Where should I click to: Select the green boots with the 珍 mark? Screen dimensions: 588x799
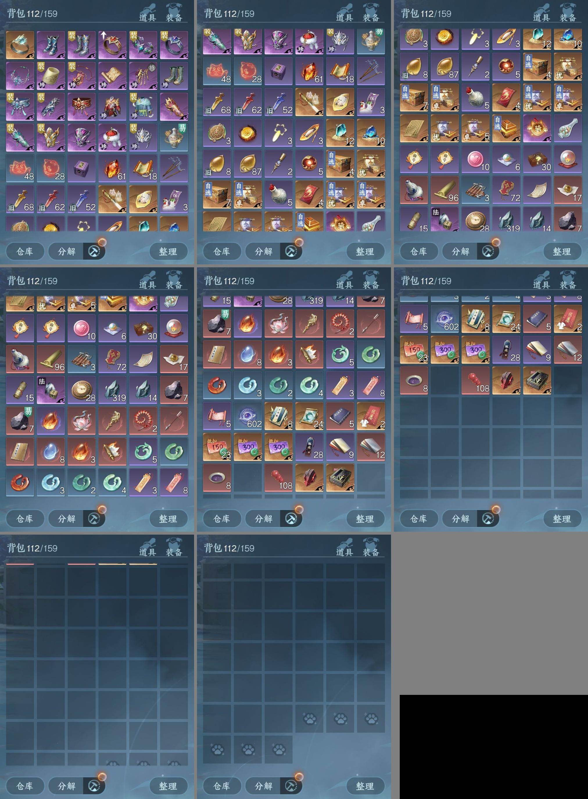point(174,76)
